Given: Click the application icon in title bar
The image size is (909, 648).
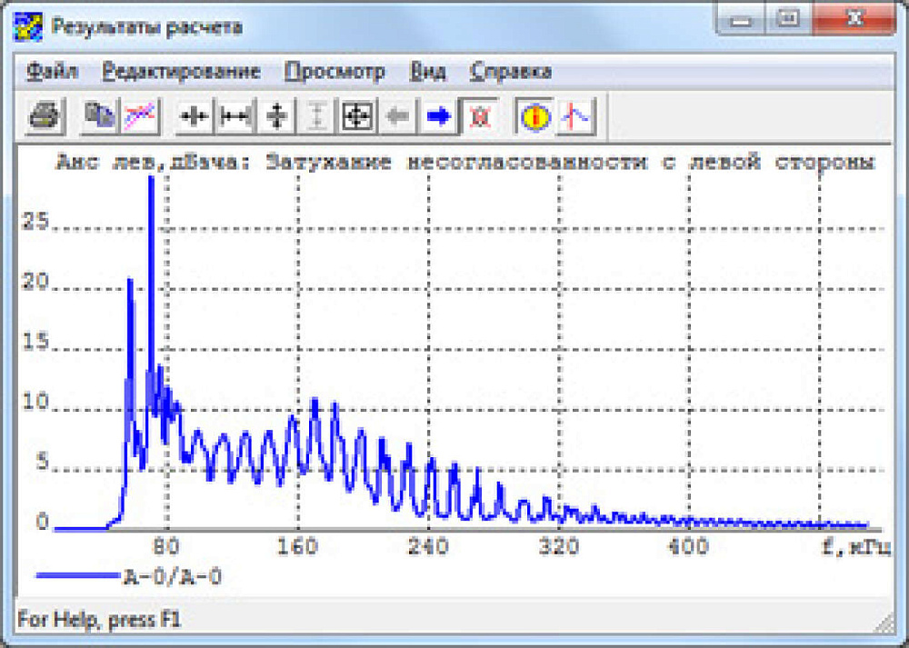Looking at the screenshot, I should 30,26.
